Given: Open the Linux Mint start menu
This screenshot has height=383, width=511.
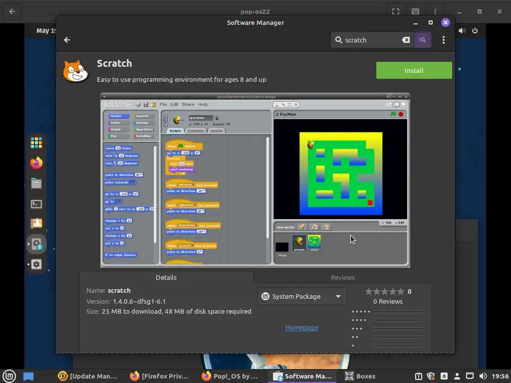Looking at the screenshot, I should tap(9, 376).
